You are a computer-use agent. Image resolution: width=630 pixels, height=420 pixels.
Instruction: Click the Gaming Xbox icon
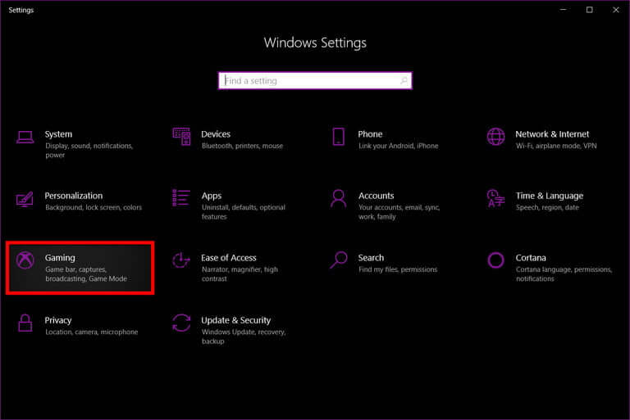[25, 260]
